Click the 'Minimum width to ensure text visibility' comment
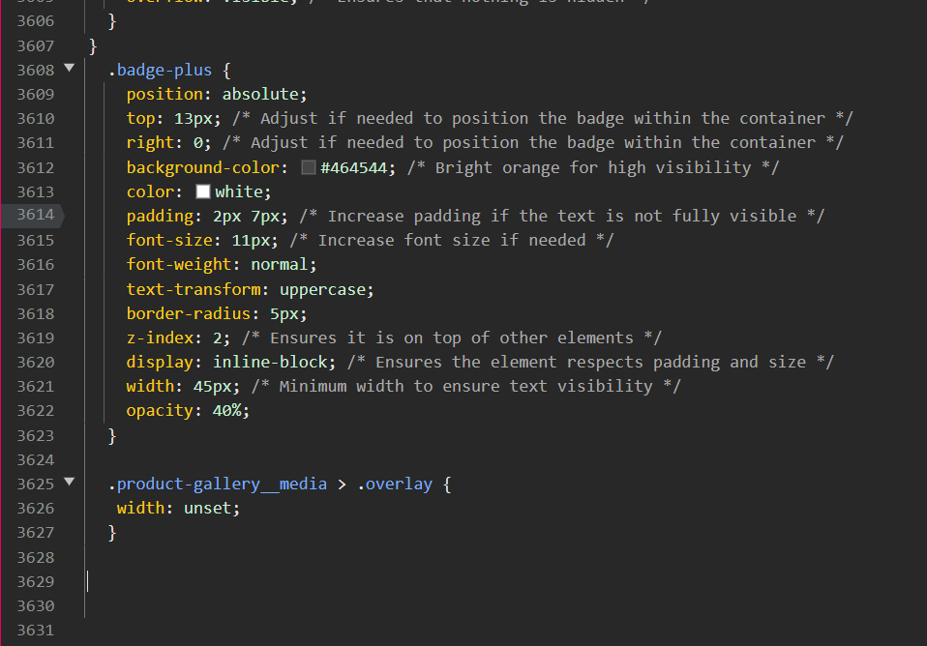 tap(465, 386)
